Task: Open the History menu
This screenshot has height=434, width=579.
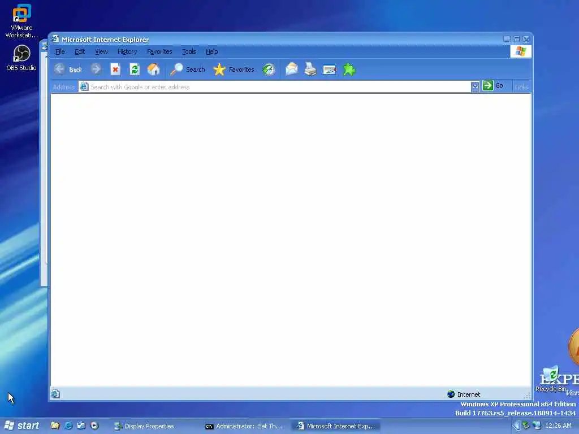Action: pos(127,51)
